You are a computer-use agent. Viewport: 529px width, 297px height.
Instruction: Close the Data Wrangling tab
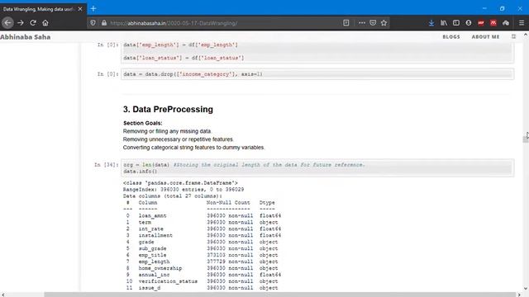click(x=80, y=9)
